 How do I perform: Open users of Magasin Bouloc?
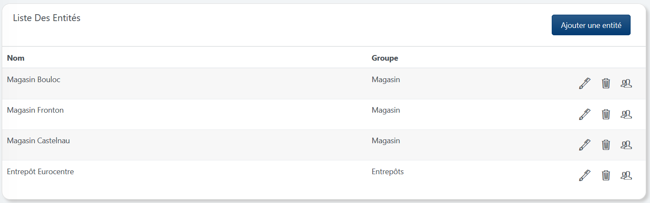pyautogui.click(x=626, y=83)
